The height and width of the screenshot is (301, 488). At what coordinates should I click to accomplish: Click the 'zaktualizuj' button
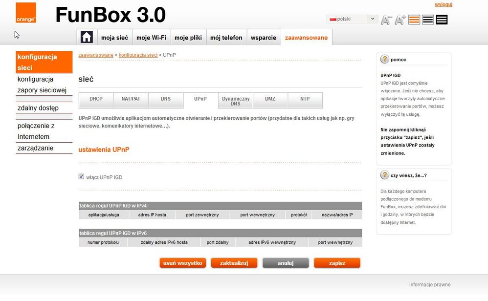click(234, 263)
